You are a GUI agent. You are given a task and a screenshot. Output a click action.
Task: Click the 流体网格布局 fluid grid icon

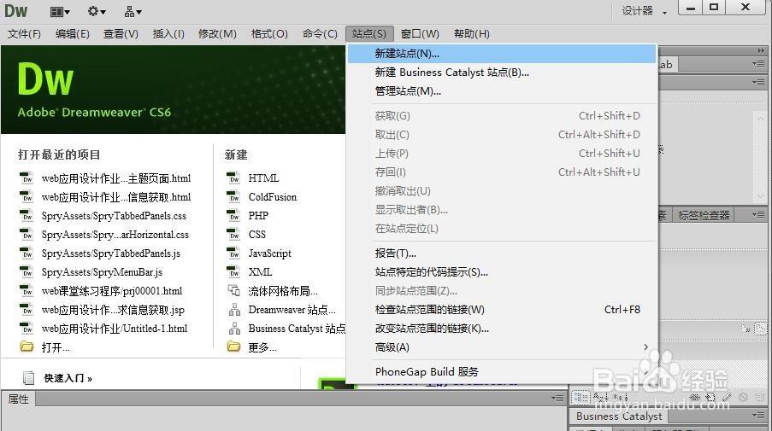tap(234, 290)
